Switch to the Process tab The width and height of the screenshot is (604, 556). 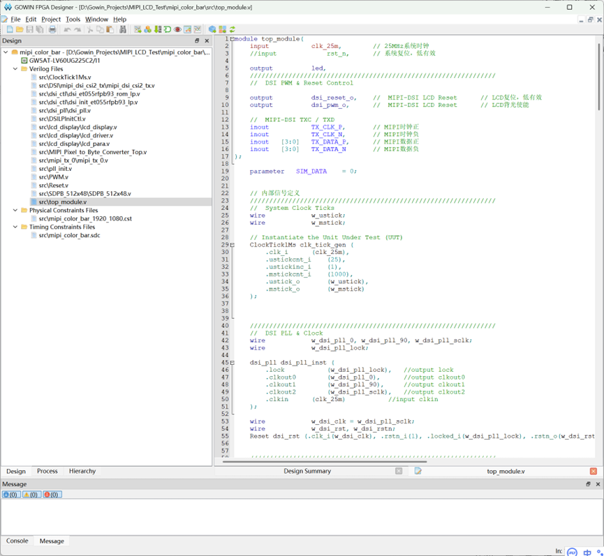pos(47,471)
